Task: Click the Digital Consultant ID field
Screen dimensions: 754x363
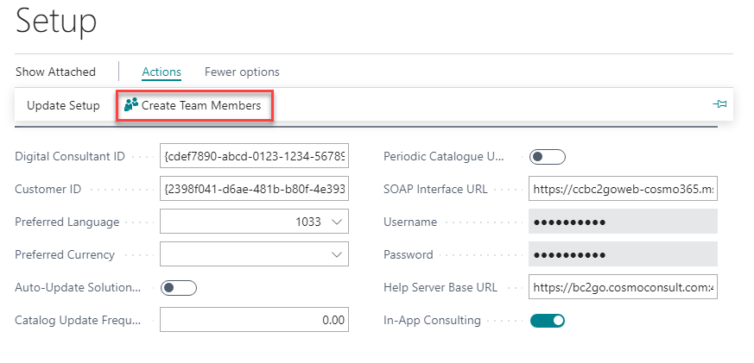Action: pyautogui.click(x=254, y=157)
